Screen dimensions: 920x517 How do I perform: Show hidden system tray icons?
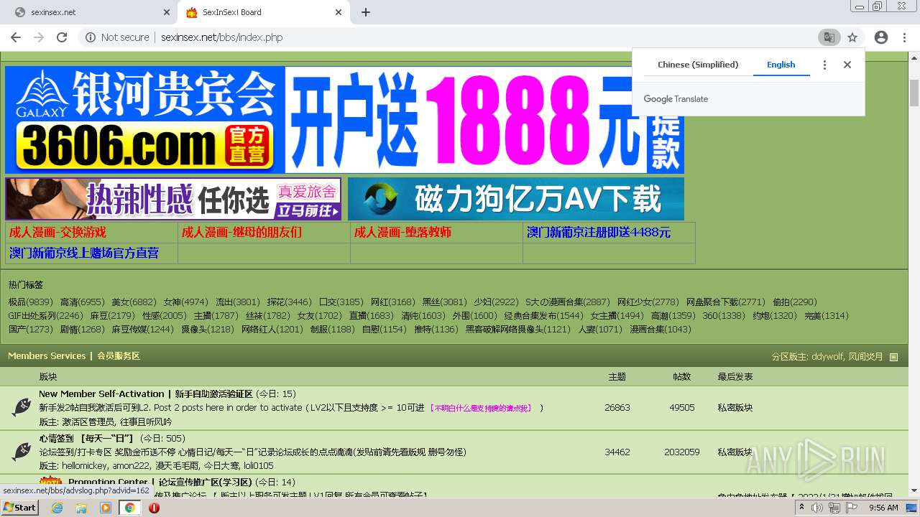801,508
